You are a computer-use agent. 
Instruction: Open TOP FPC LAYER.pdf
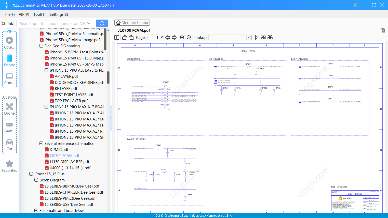pos(71,101)
